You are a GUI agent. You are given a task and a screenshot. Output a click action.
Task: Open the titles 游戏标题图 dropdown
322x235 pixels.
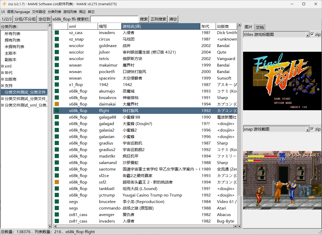(307, 35)
